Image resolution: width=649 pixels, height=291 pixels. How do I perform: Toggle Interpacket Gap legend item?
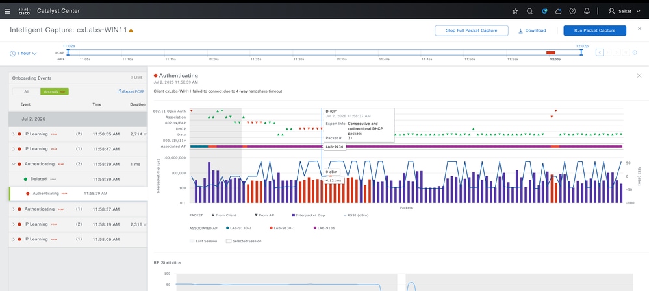[x=310, y=215]
